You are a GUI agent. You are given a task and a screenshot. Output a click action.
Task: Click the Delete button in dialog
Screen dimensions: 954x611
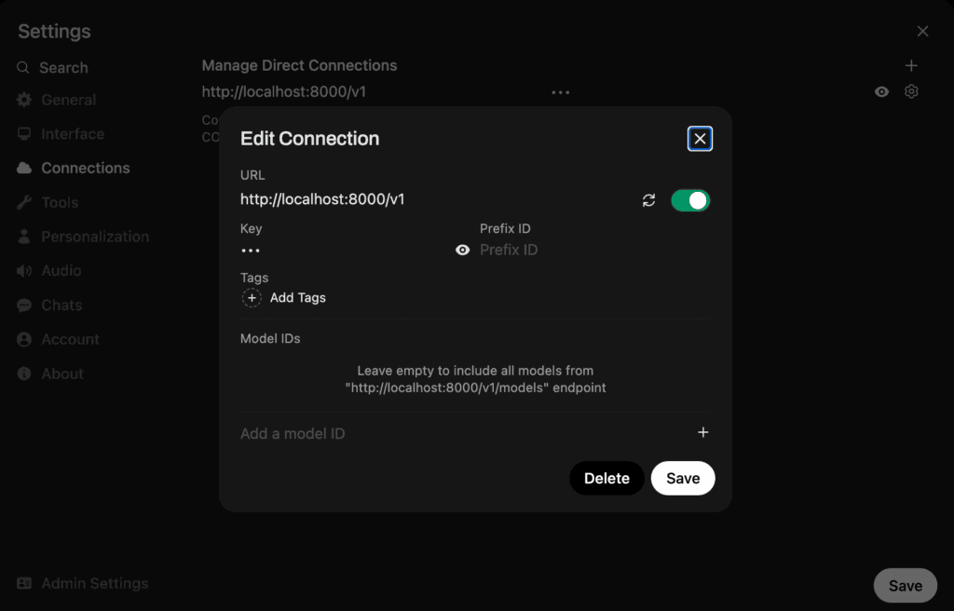click(606, 479)
